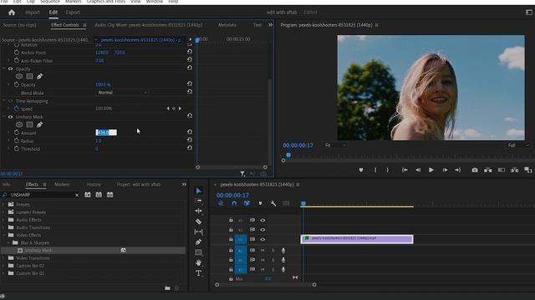Toggle Speed keyframe stopwatch
Viewport: 535px width, 300px height.
(17, 109)
